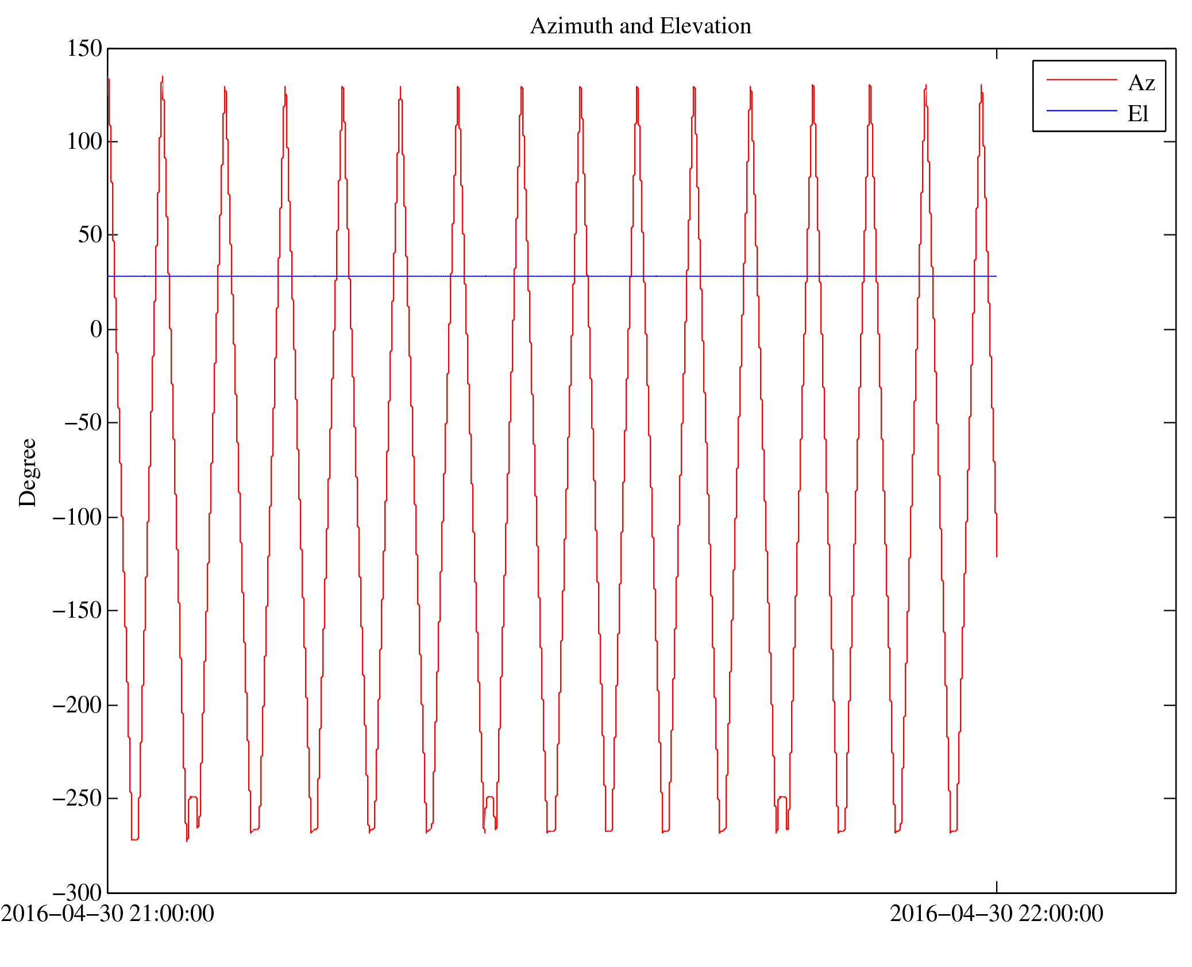Click the red Az legend line sample
Screen dimensions: 1192x967
[1081, 80]
